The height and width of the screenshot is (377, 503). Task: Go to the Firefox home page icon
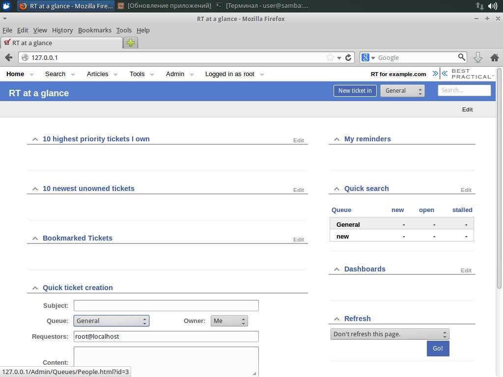coord(494,57)
